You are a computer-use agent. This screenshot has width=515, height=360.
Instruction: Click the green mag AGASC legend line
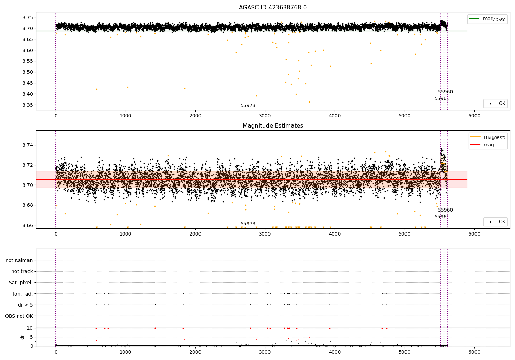tap(474, 19)
